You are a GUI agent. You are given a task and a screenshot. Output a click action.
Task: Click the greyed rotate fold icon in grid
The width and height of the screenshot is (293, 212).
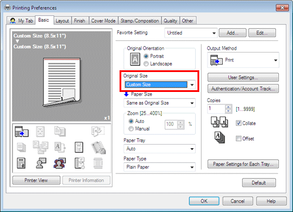point(98,131)
